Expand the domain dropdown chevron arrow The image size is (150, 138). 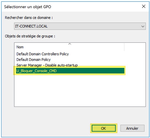tap(143, 26)
